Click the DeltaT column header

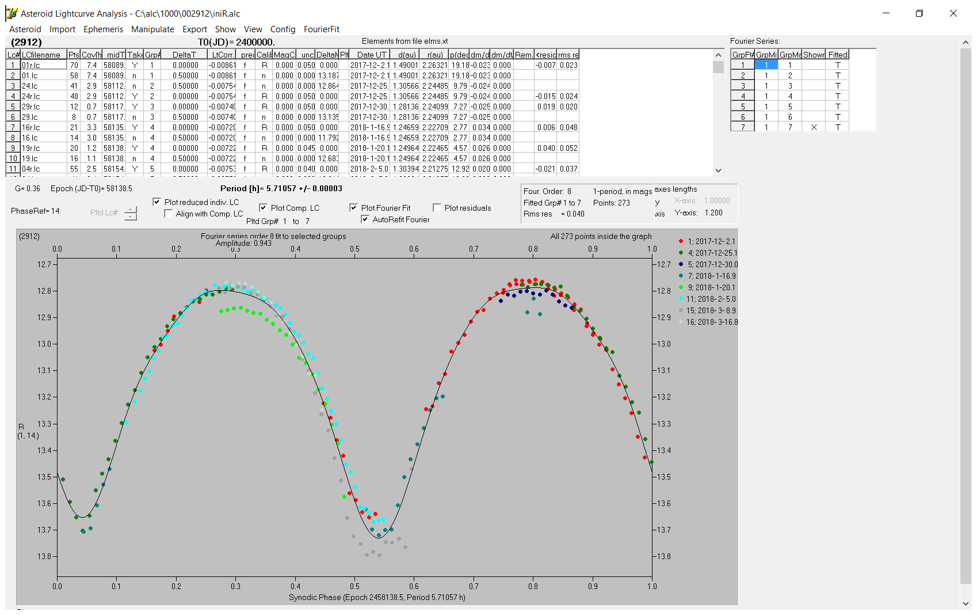[184, 55]
